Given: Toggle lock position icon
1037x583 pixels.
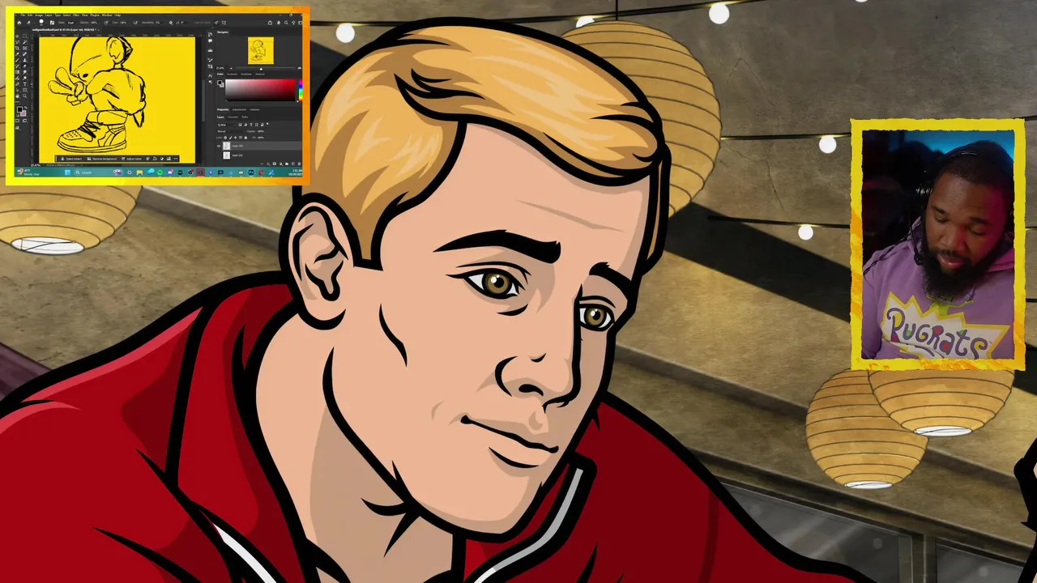Looking at the screenshot, I should pyautogui.click(x=236, y=138).
